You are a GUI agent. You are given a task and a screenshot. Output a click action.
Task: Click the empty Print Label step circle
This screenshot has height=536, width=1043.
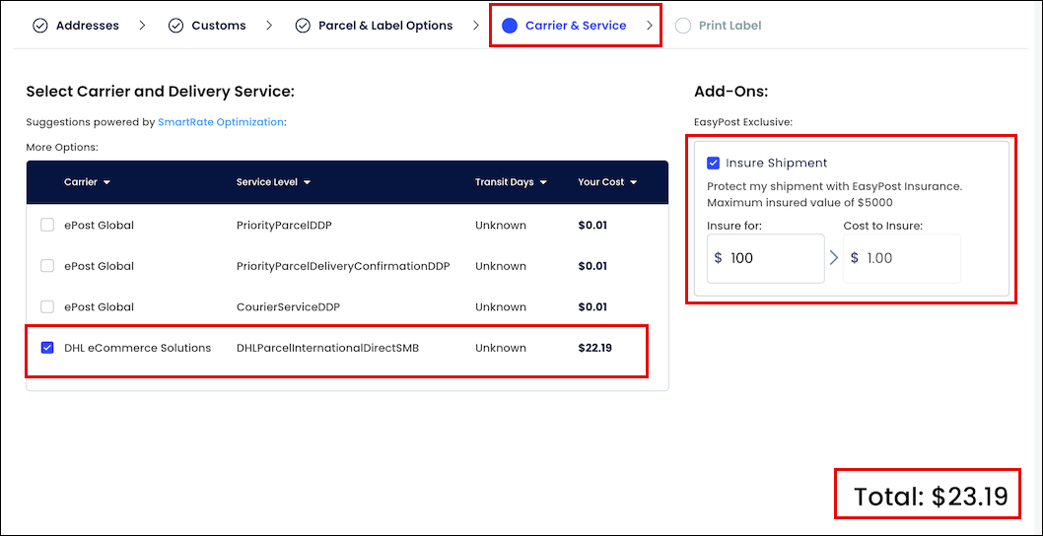682,26
